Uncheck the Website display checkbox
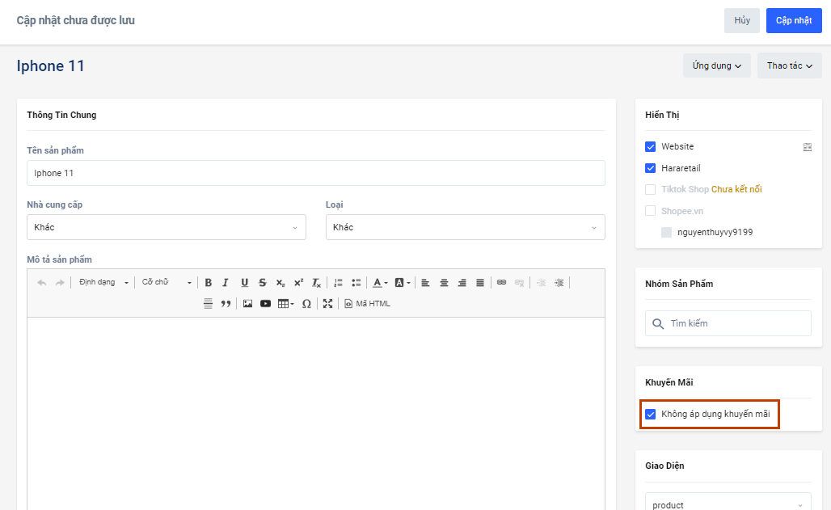Viewport: 831px width, 510px height. (650, 147)
